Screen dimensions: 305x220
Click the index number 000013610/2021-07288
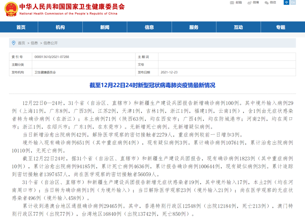tap(52, 57)
